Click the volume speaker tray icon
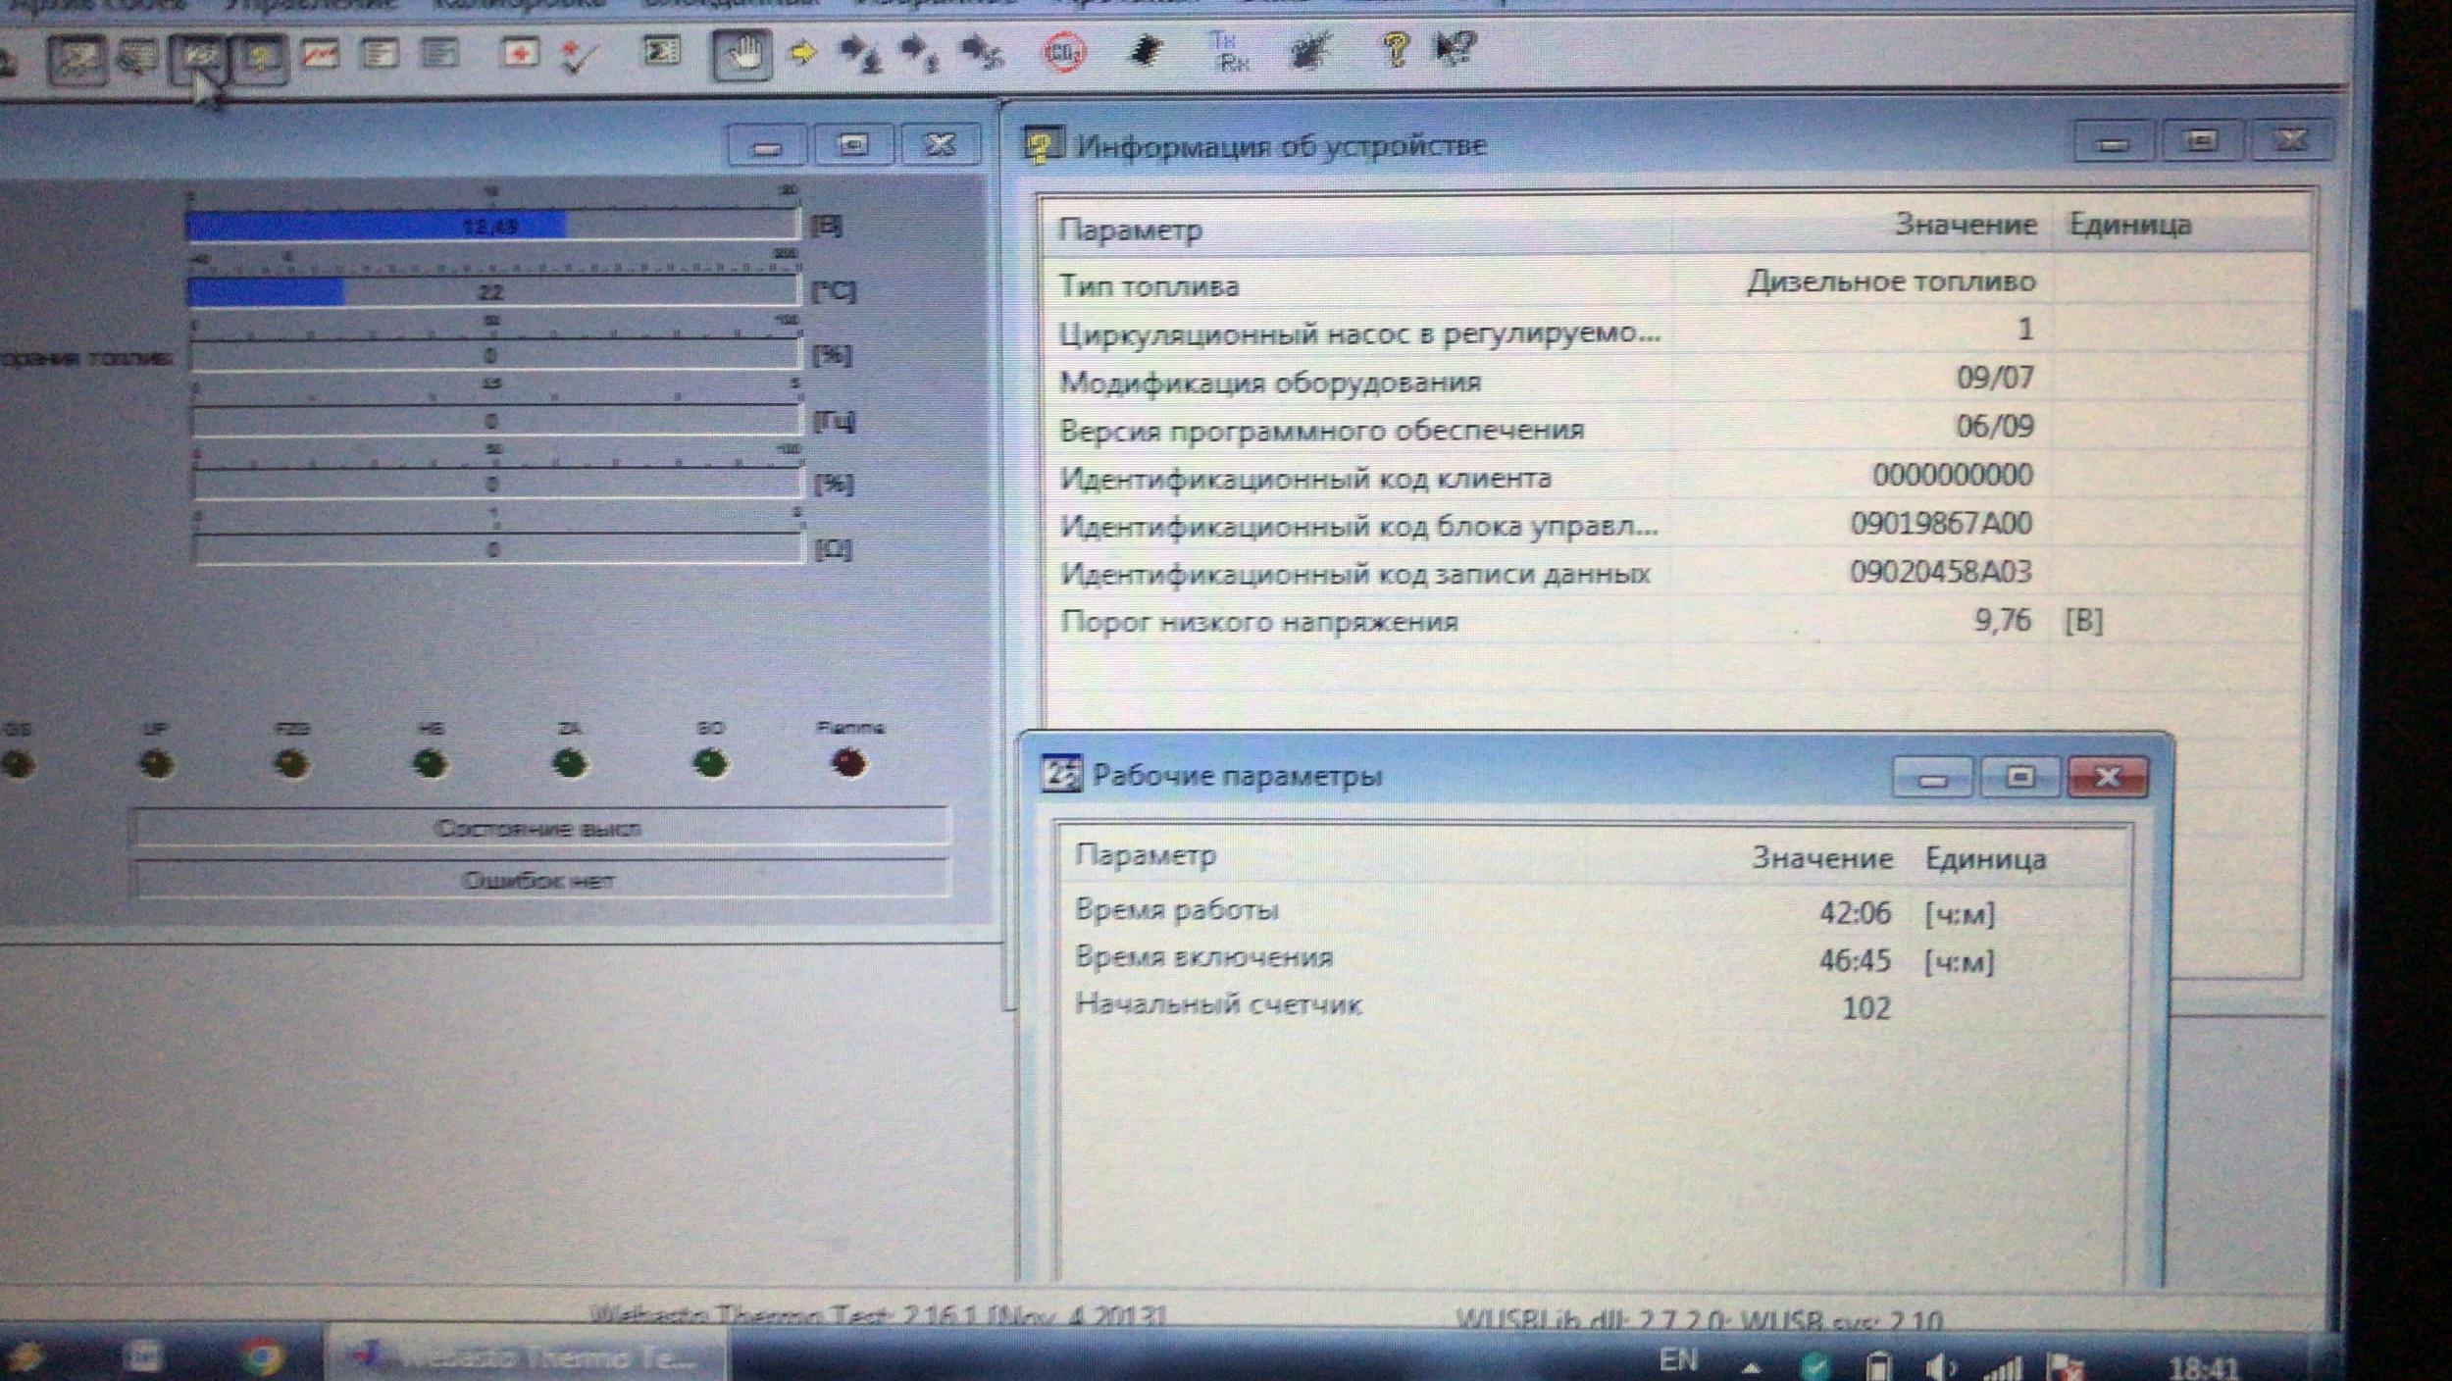The image size is (2452, 1381). pos(1939,1365)
